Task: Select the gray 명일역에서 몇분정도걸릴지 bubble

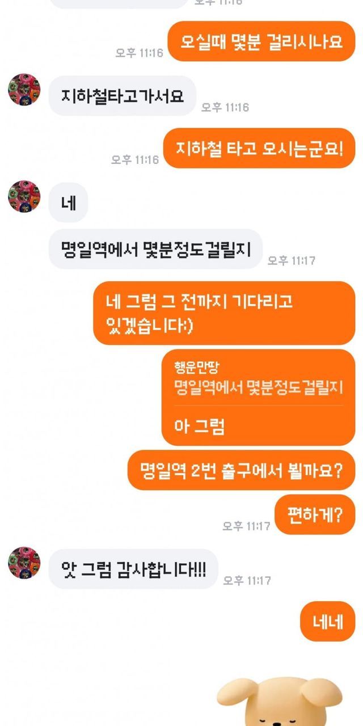Action: point(155,249)
